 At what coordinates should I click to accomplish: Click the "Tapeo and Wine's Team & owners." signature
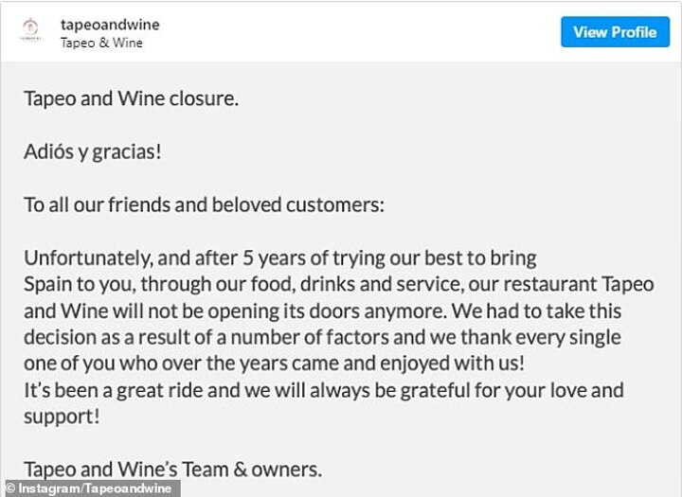click(172, 468)
